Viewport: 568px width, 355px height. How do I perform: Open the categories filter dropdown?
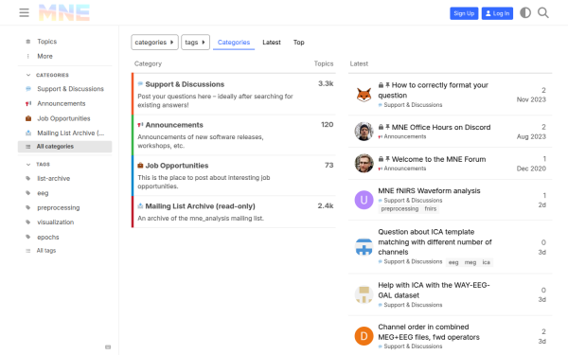click(x=154, y=43)
